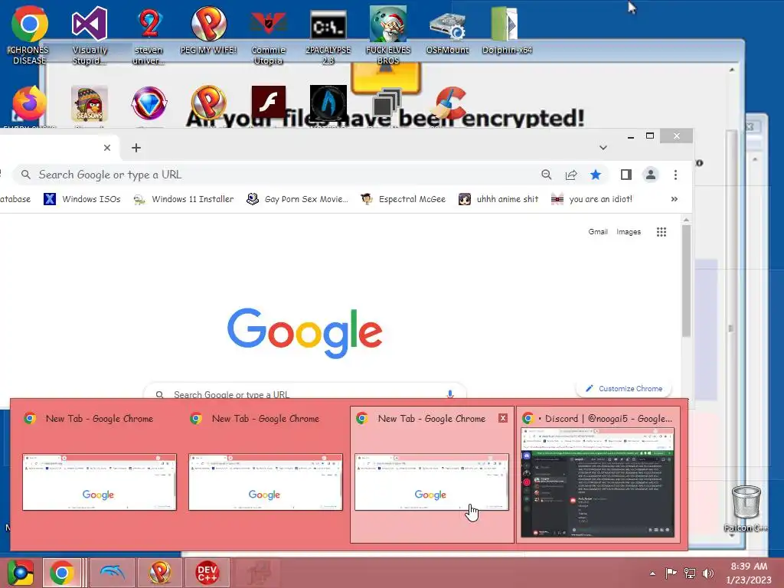This screenshot has height=588, width=784.
Task: Click the Gmail link
Action: coord(598,232)
